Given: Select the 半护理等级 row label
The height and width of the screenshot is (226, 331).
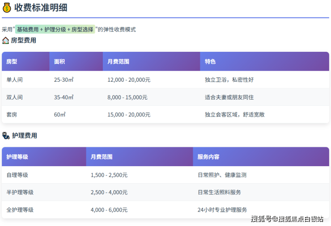Looking at the screenshot, I should pos(20,192).
